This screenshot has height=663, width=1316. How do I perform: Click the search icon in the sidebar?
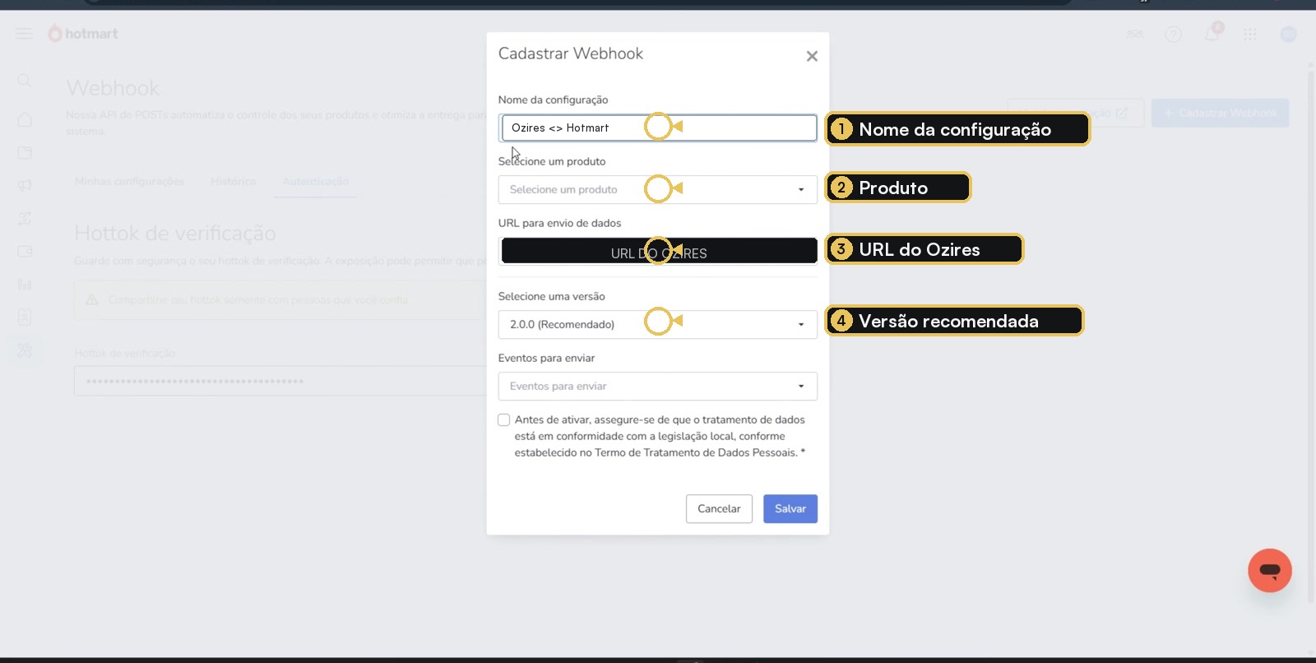coord(25,81)
